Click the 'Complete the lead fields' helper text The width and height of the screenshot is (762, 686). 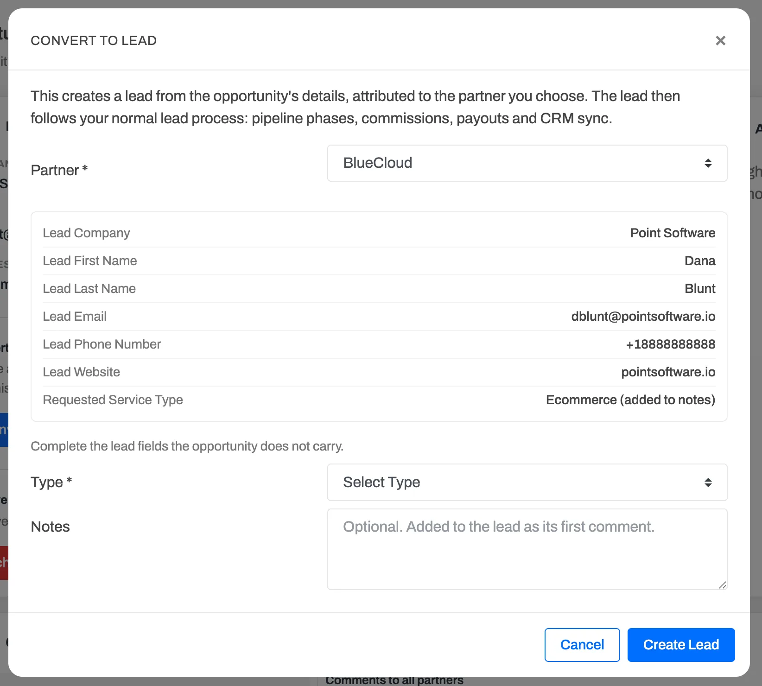click(x=187, y=446)
